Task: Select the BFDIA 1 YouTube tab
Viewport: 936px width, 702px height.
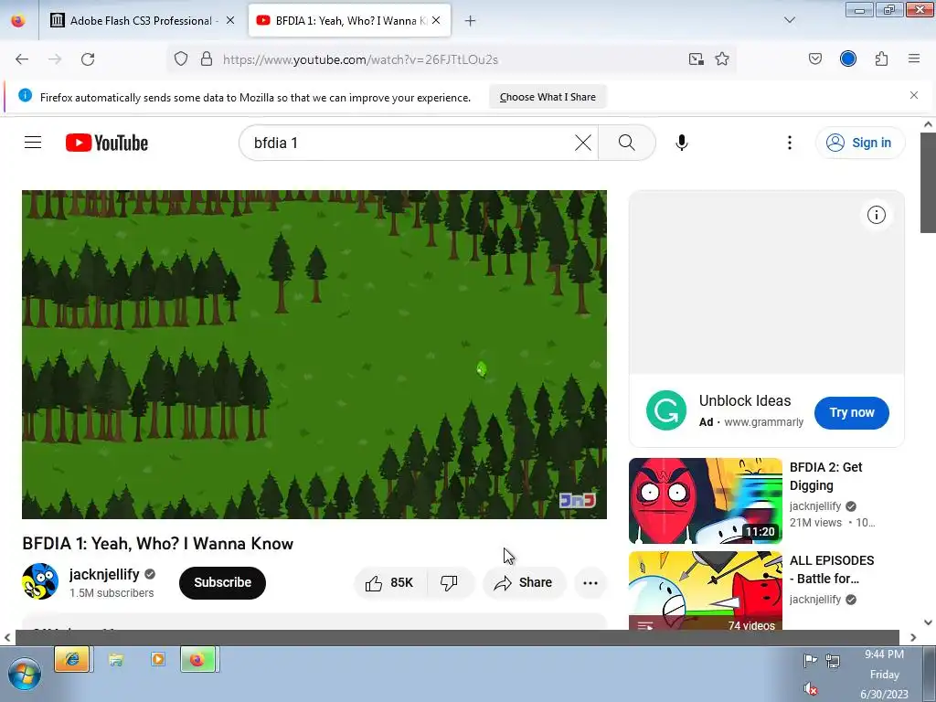Action: point(349,21)
